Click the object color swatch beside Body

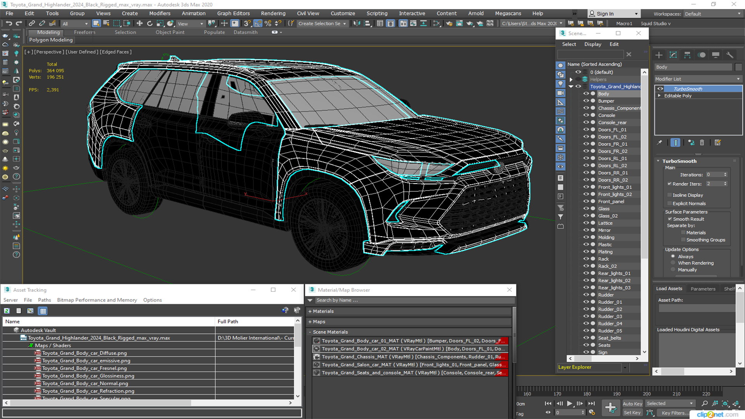pos(738,67)
